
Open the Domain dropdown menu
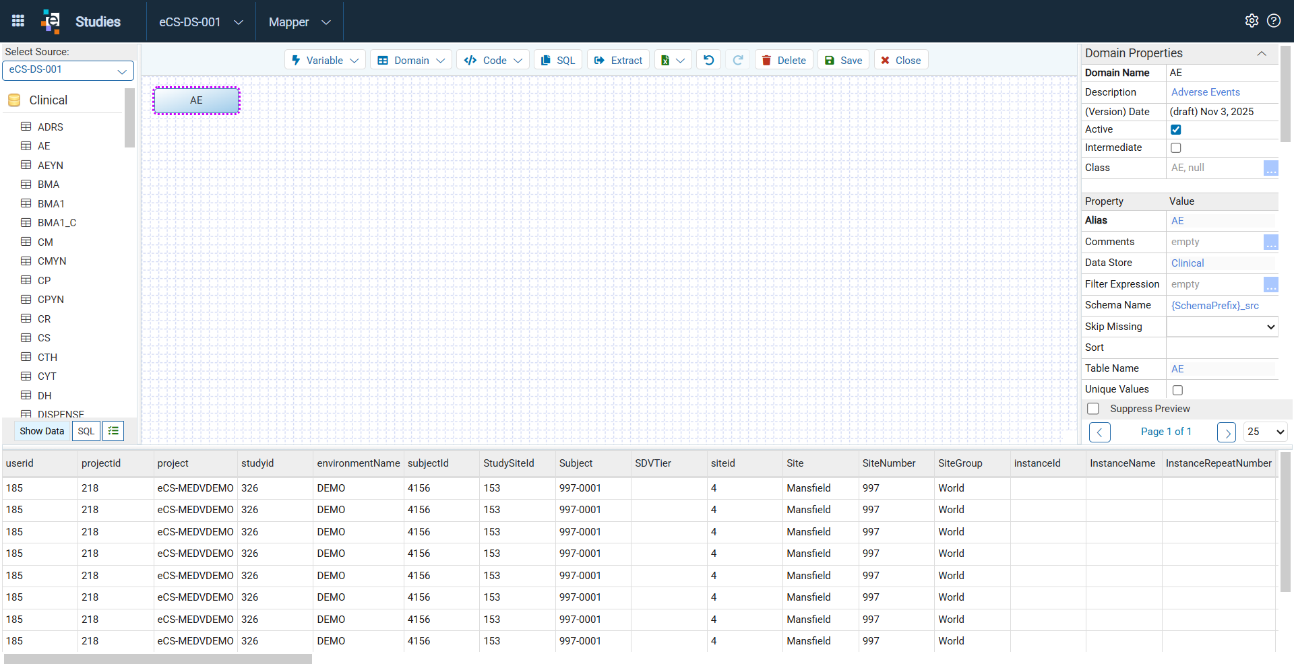tap(411, 60)
